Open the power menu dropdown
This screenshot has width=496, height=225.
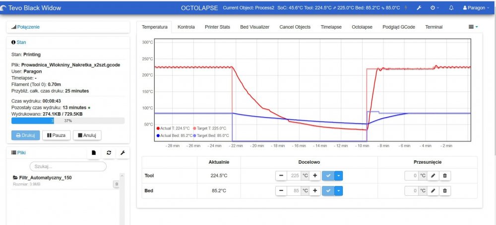pos(435,8)
